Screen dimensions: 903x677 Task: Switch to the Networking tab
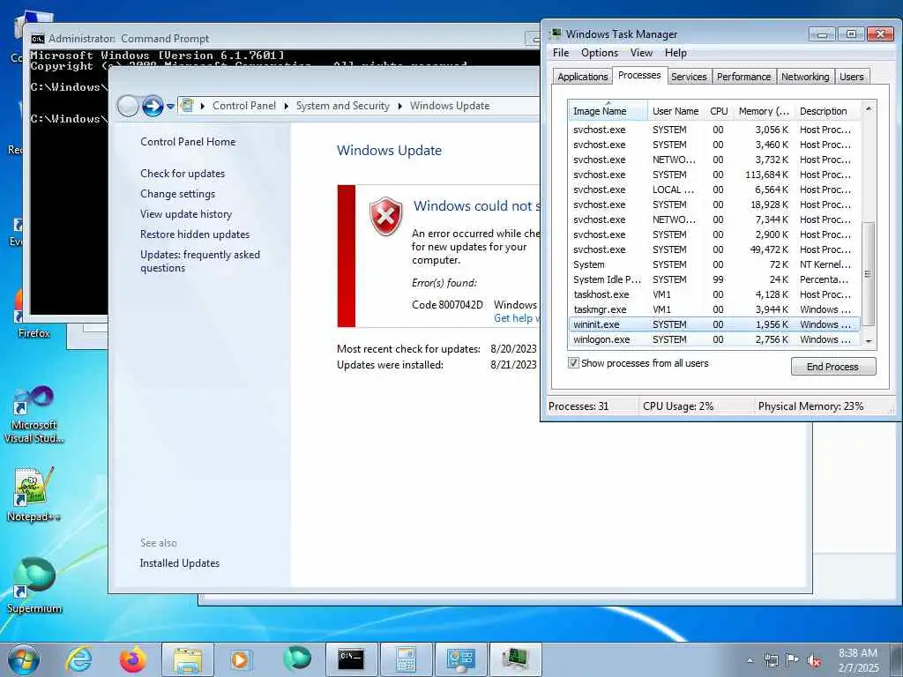click(x=805, y=77)
